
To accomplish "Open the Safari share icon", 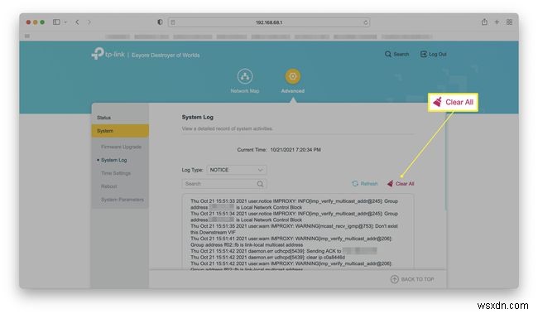I will tap(484, 22).
